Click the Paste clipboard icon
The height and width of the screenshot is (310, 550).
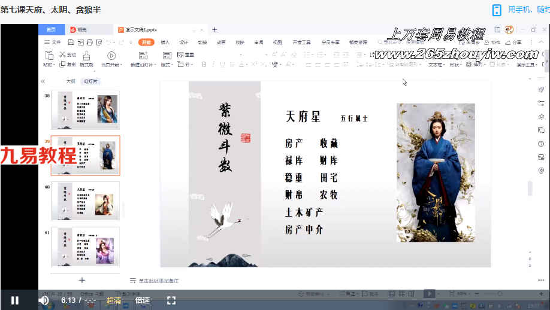point(49,55)
